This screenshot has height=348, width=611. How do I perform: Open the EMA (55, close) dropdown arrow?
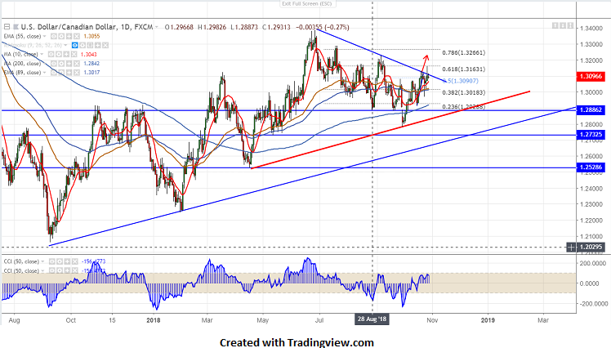pos(44,36)
